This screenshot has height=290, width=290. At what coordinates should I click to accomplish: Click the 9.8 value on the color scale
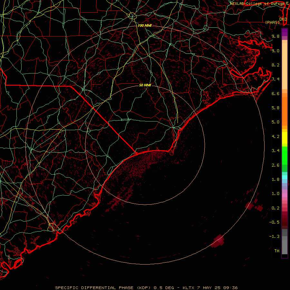point(275,36)
